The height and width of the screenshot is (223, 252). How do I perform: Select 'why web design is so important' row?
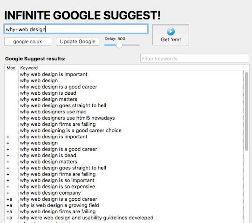pos(57,180)
